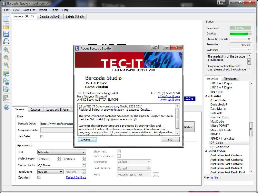Open the Alignment Default dropdown

click(134, 162)
